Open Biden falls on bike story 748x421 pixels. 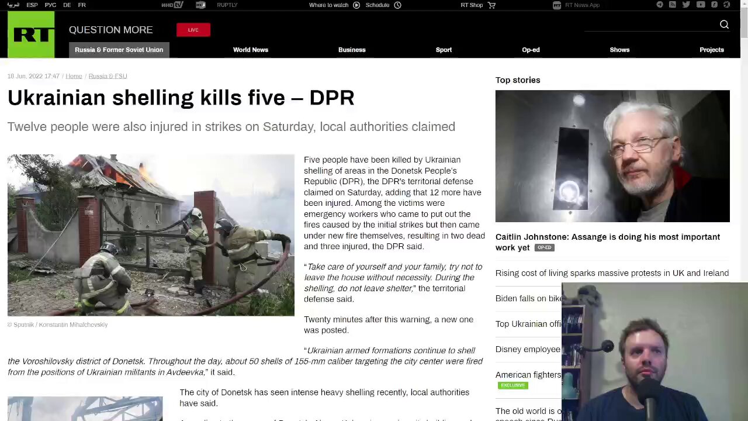(528, 298)
